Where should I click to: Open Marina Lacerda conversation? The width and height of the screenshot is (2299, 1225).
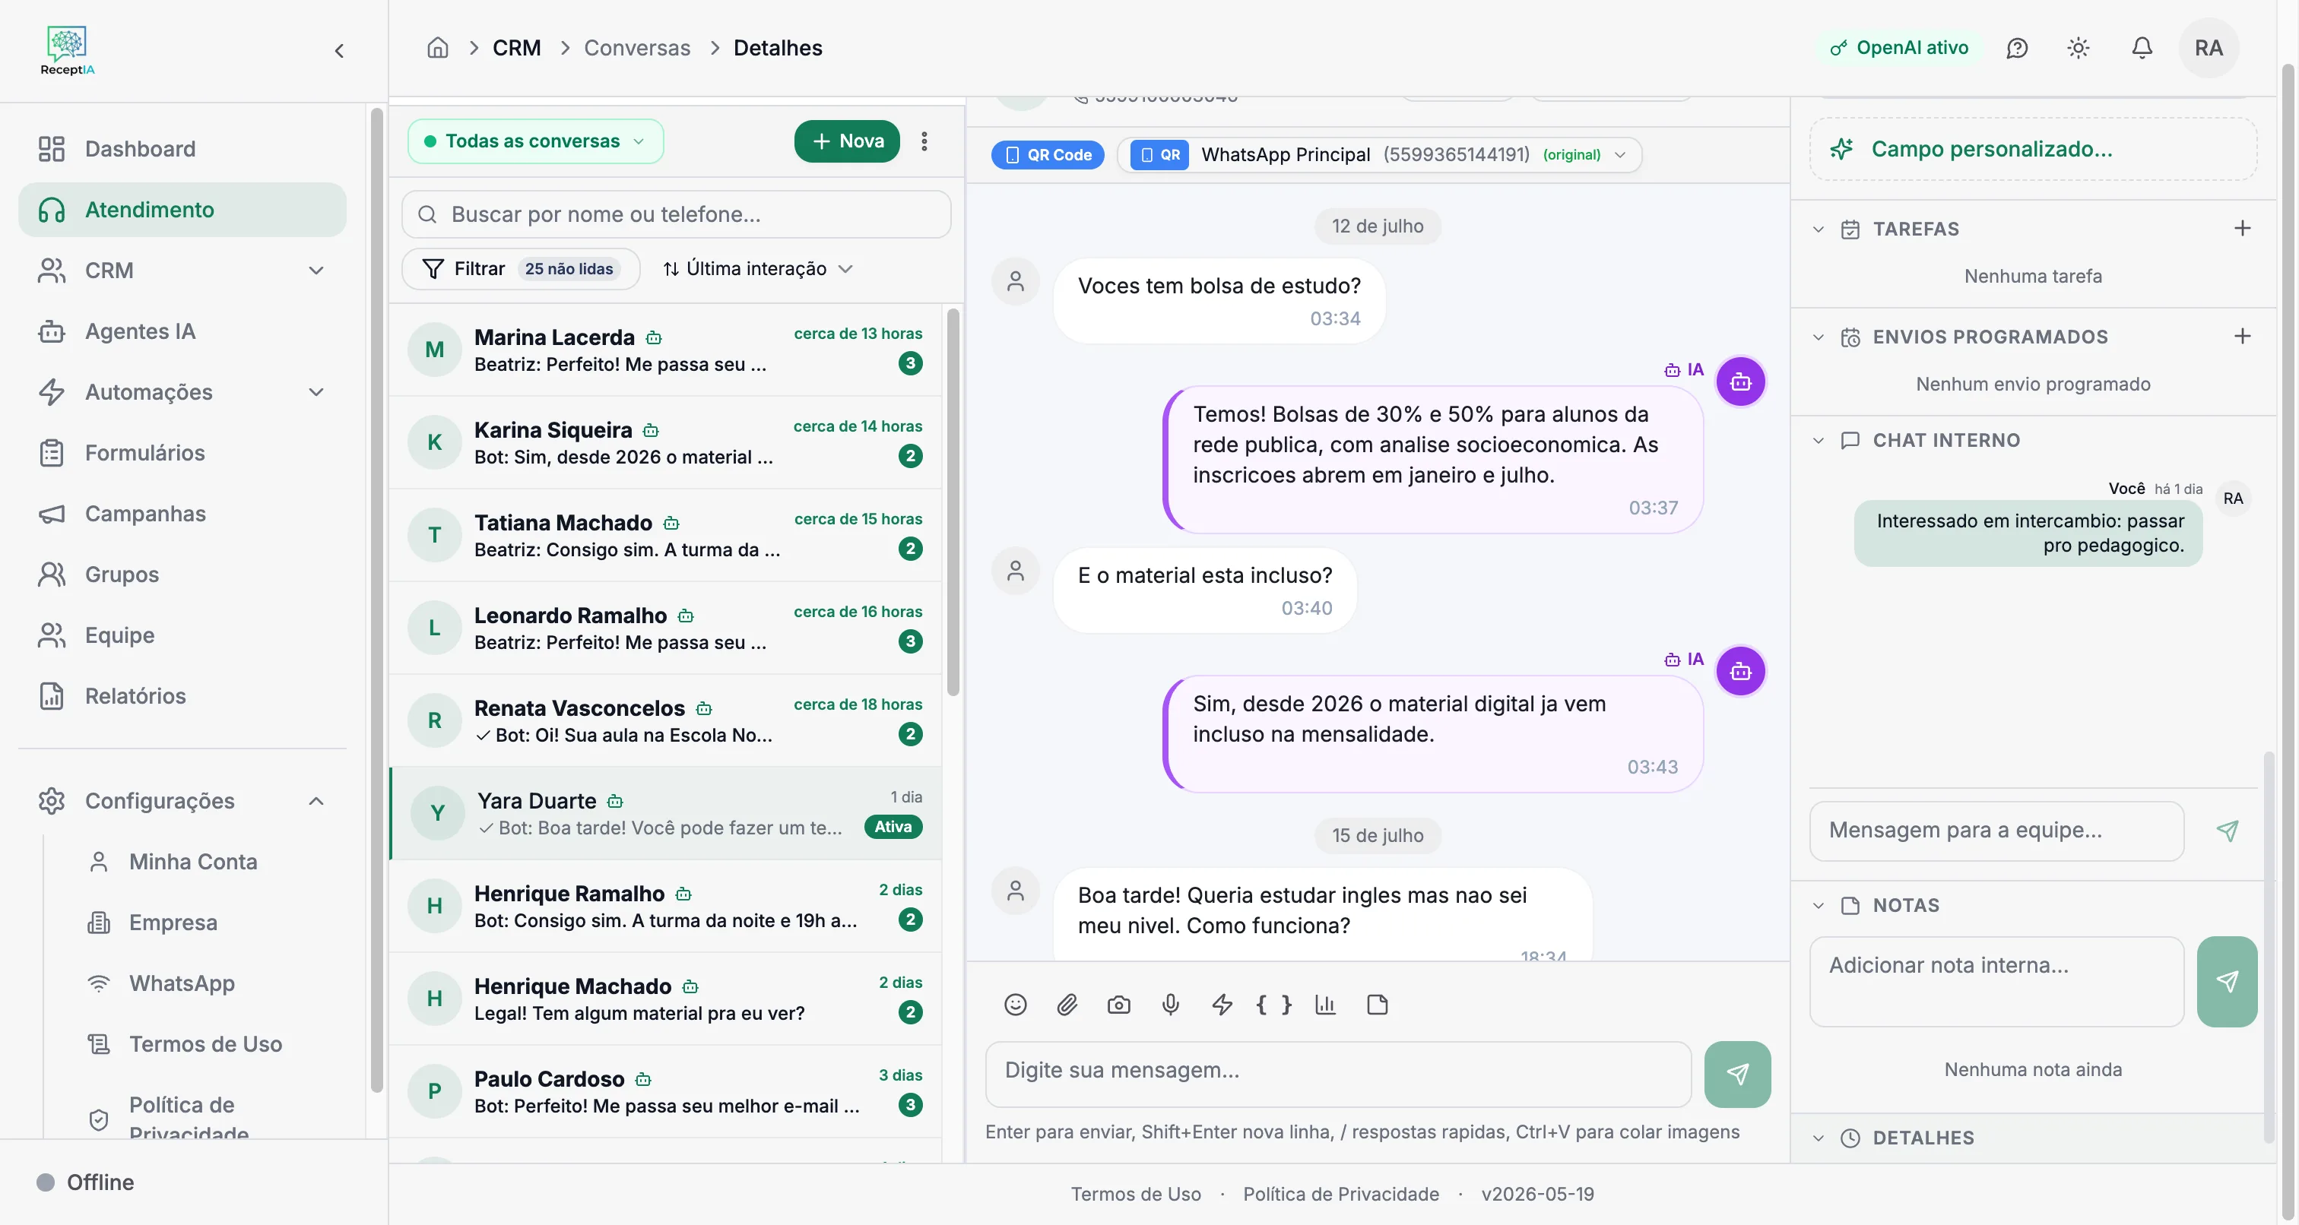point(666,350)
